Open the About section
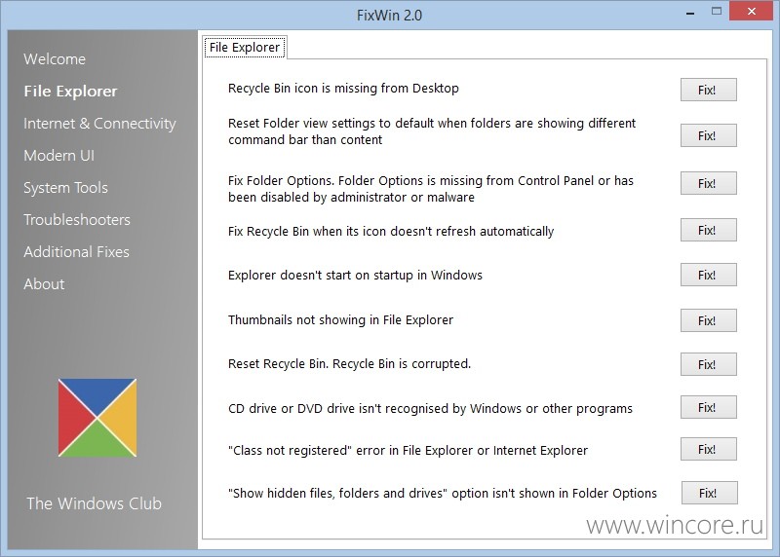This screenshot has width=780, height=557. (44, 284)
